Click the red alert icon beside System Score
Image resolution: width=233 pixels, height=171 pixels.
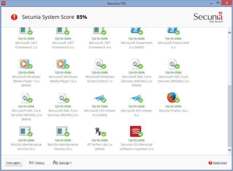14,17
